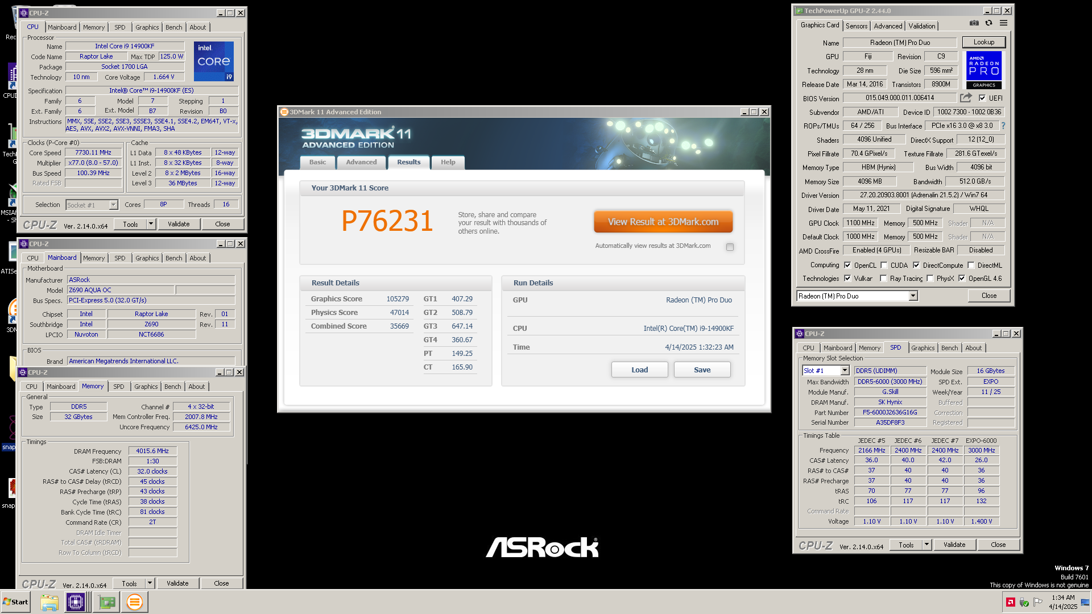Click the GPU-Z refresh icon

point(988,23)
